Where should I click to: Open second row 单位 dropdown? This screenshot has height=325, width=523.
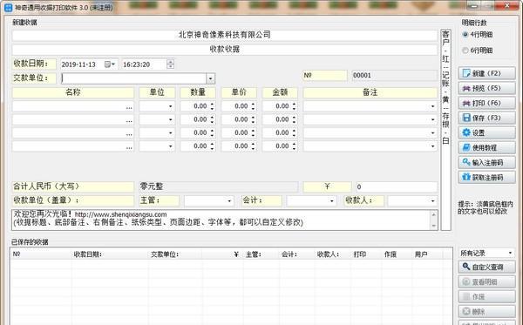pos(171,119)
